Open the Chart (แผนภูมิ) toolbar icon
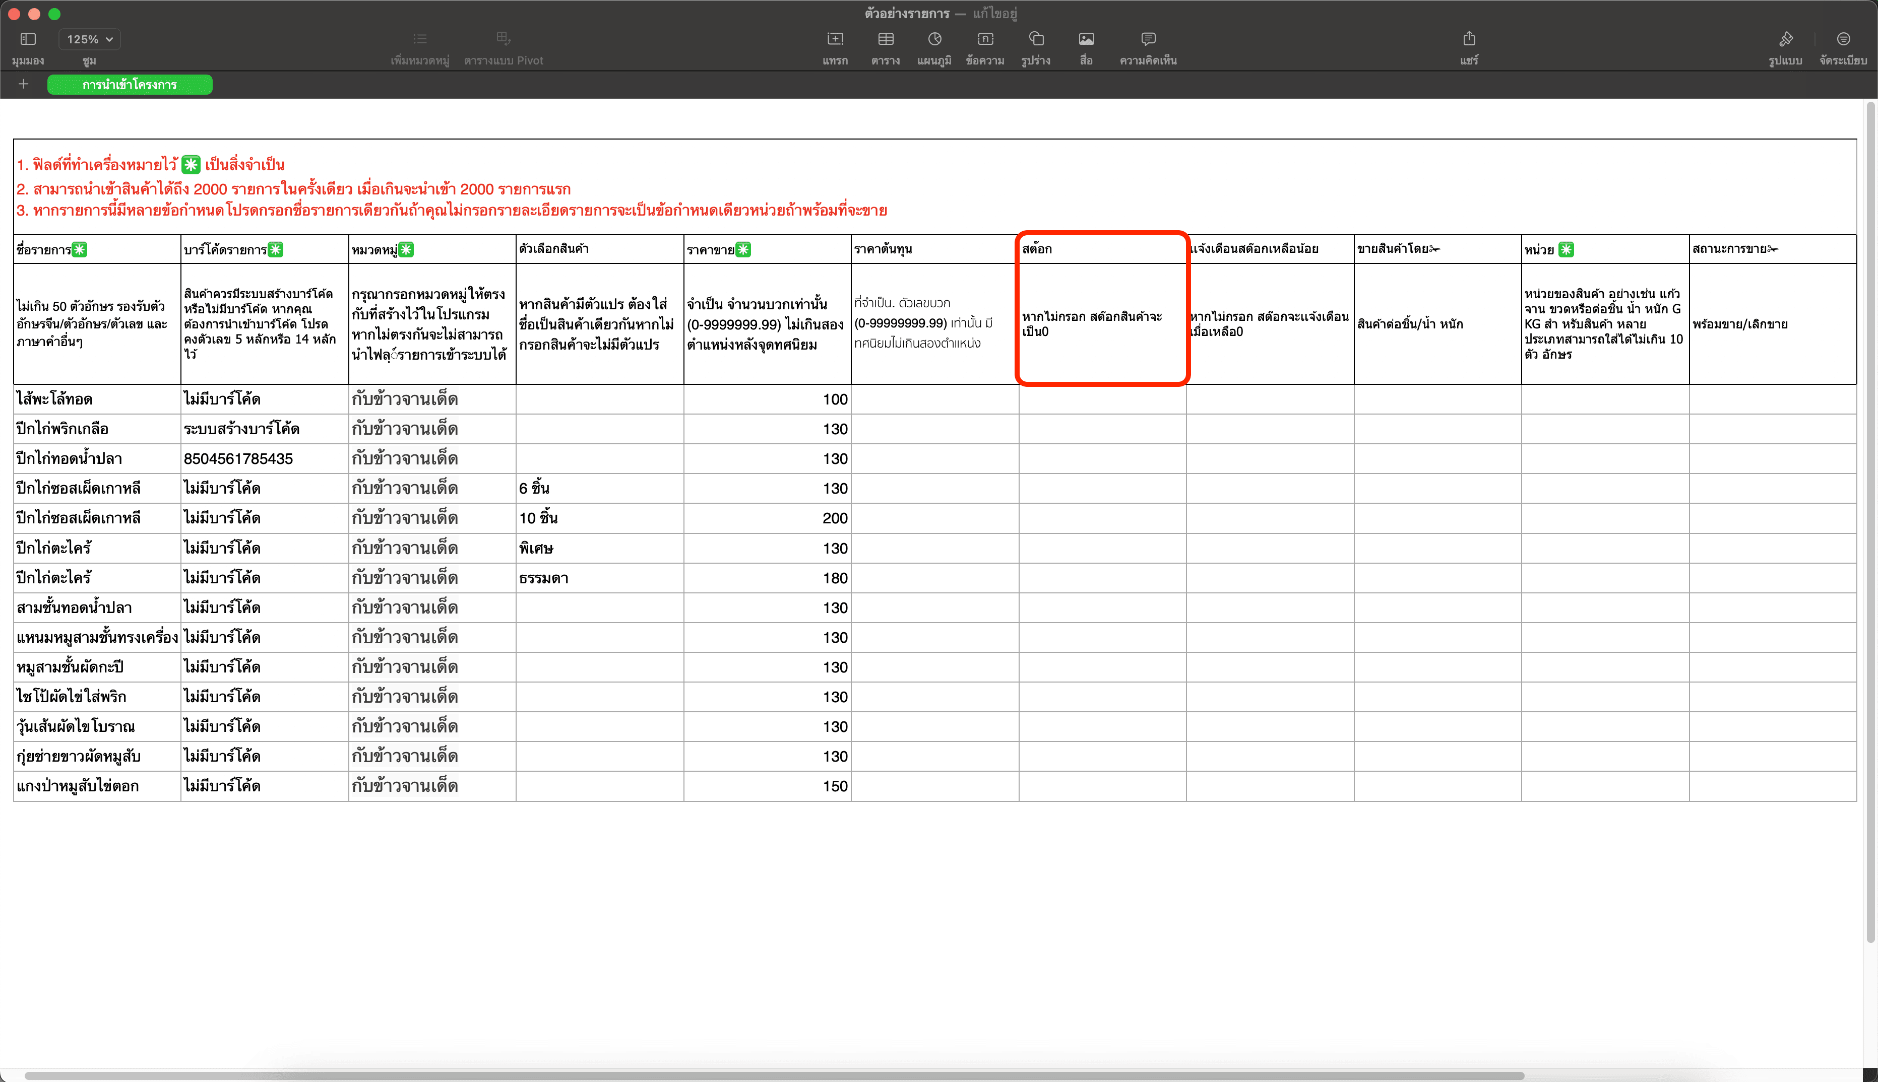1878x1082 pixels. [934, 39]
